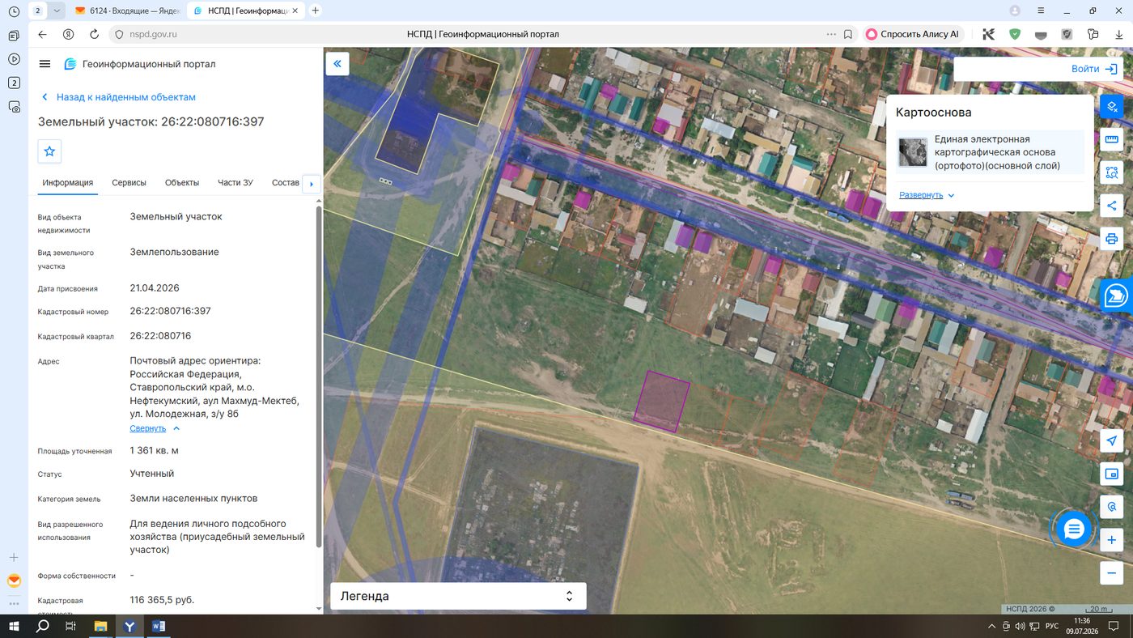Open the map layers tool
Screen dimensions: 1133x638
click(1112, 106)
